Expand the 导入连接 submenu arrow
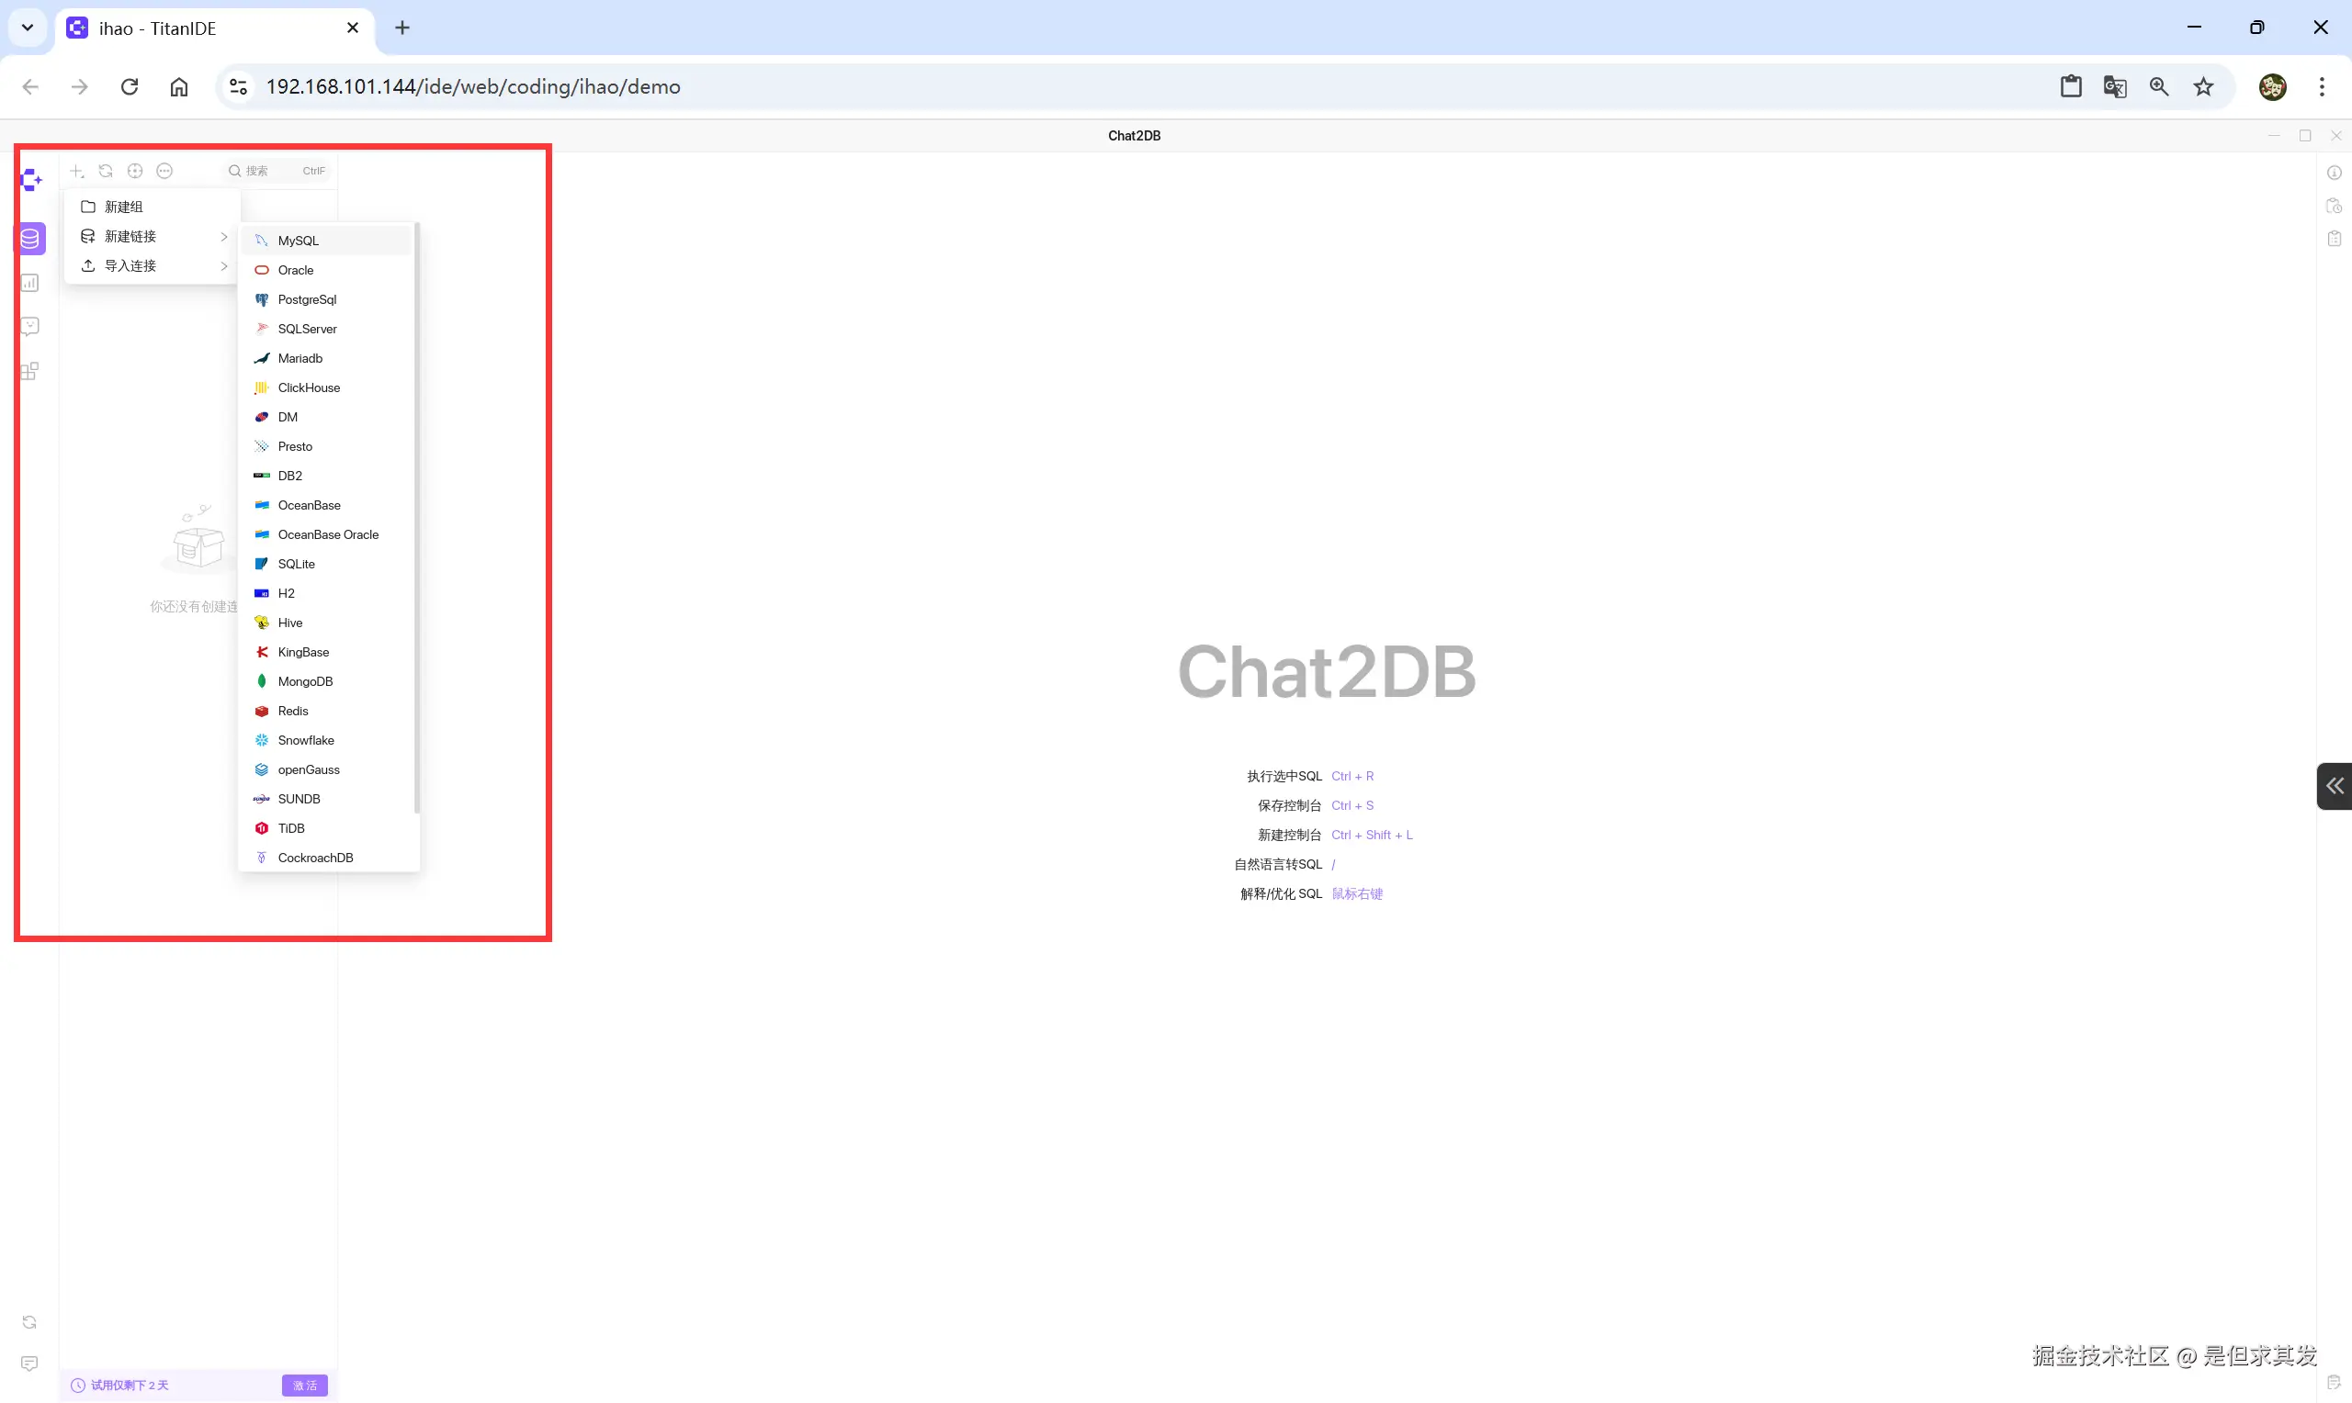 [224, 265]
